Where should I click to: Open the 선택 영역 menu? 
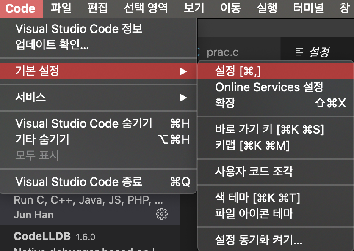click(x=146, y=8)
